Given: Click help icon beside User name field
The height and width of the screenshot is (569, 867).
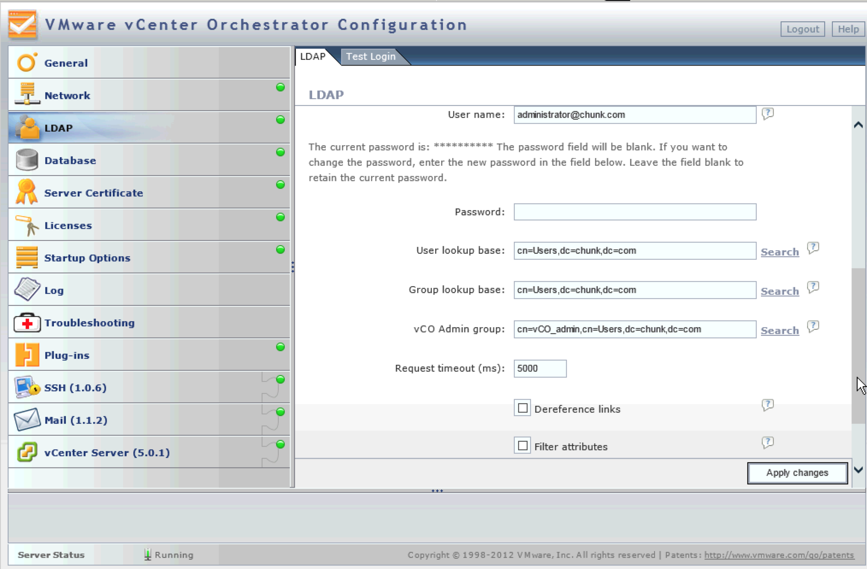Looking at the screenshot, I should 768,114.
